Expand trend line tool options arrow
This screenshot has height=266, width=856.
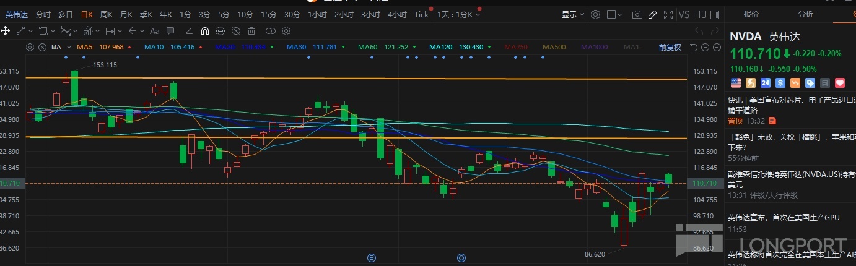[x=30, y=31]
